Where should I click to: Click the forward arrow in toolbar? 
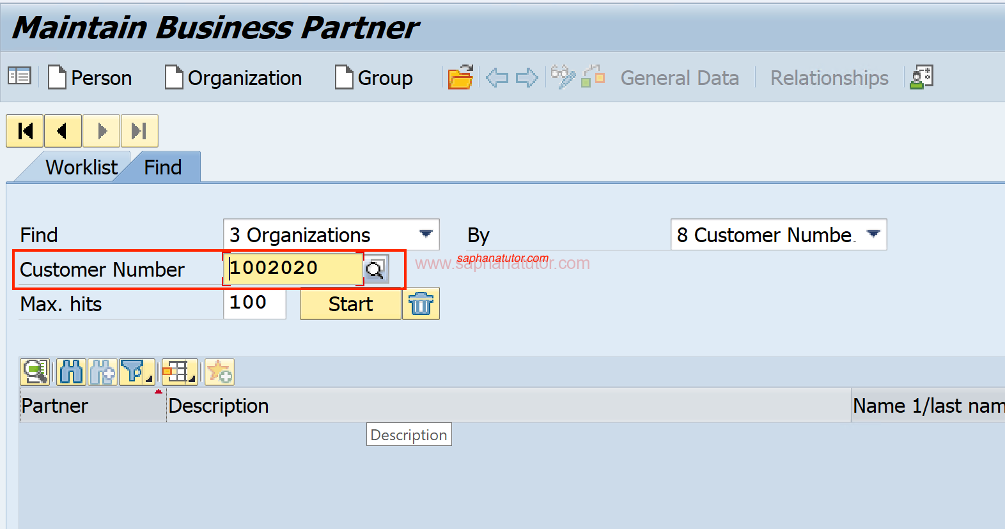(527, 78)
